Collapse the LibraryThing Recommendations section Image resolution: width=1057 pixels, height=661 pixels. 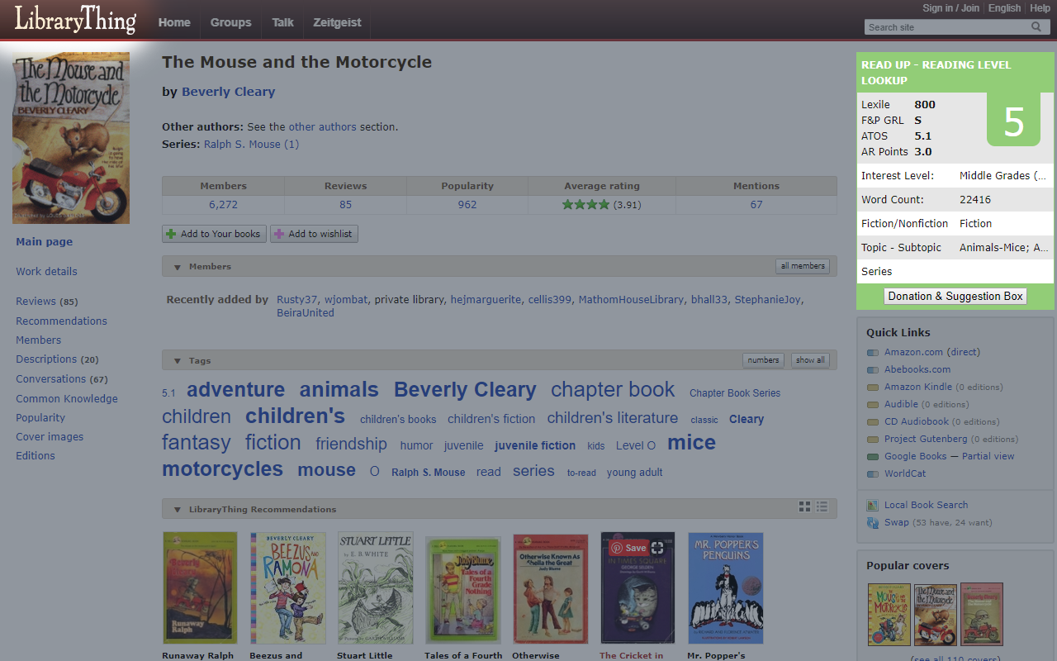(x=177, y=510)
